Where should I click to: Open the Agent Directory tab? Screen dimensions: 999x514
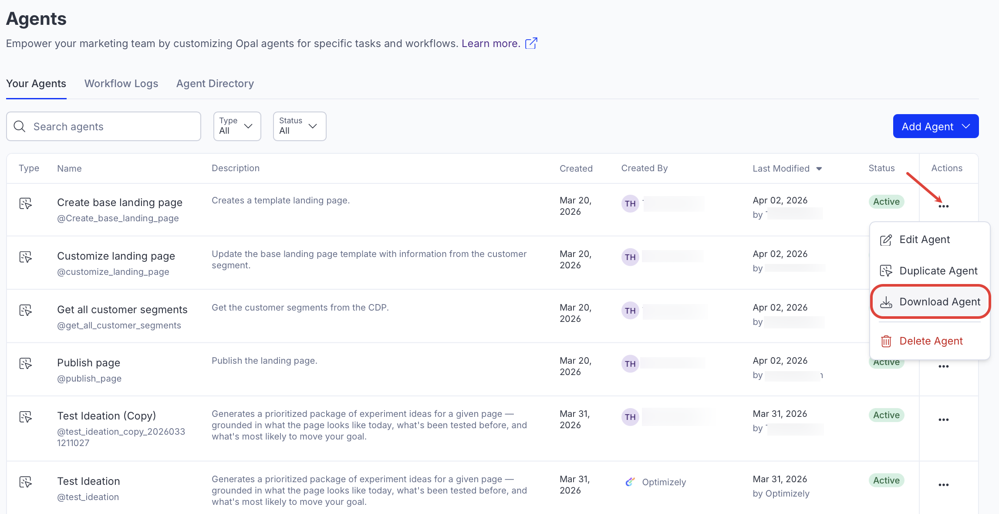click(x=215, y=83)
